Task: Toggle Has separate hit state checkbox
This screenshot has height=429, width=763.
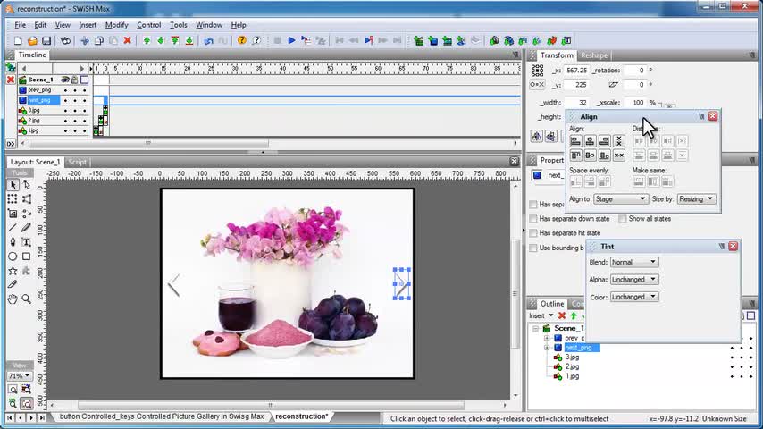Action: point(533,233)
